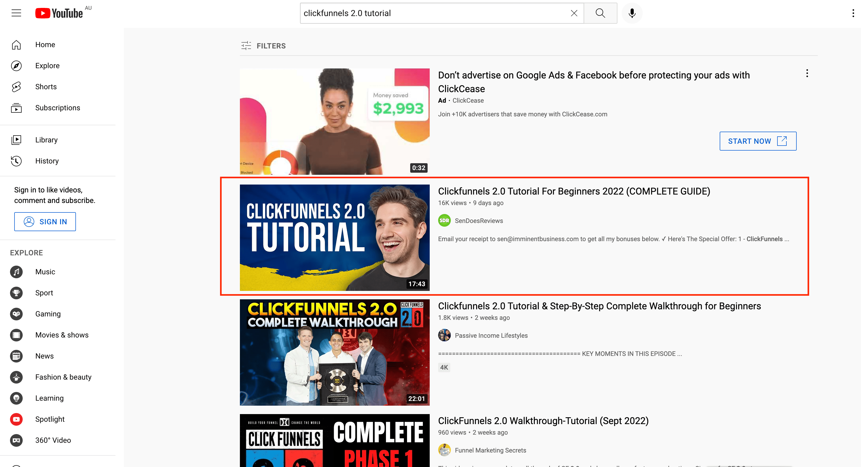Screen dimensions: 861x467
Task: Open the ClickCease ad title link
Action: click(594, 82)
